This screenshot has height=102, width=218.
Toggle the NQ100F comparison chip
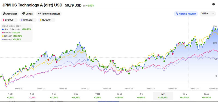[x=46, y=20]
